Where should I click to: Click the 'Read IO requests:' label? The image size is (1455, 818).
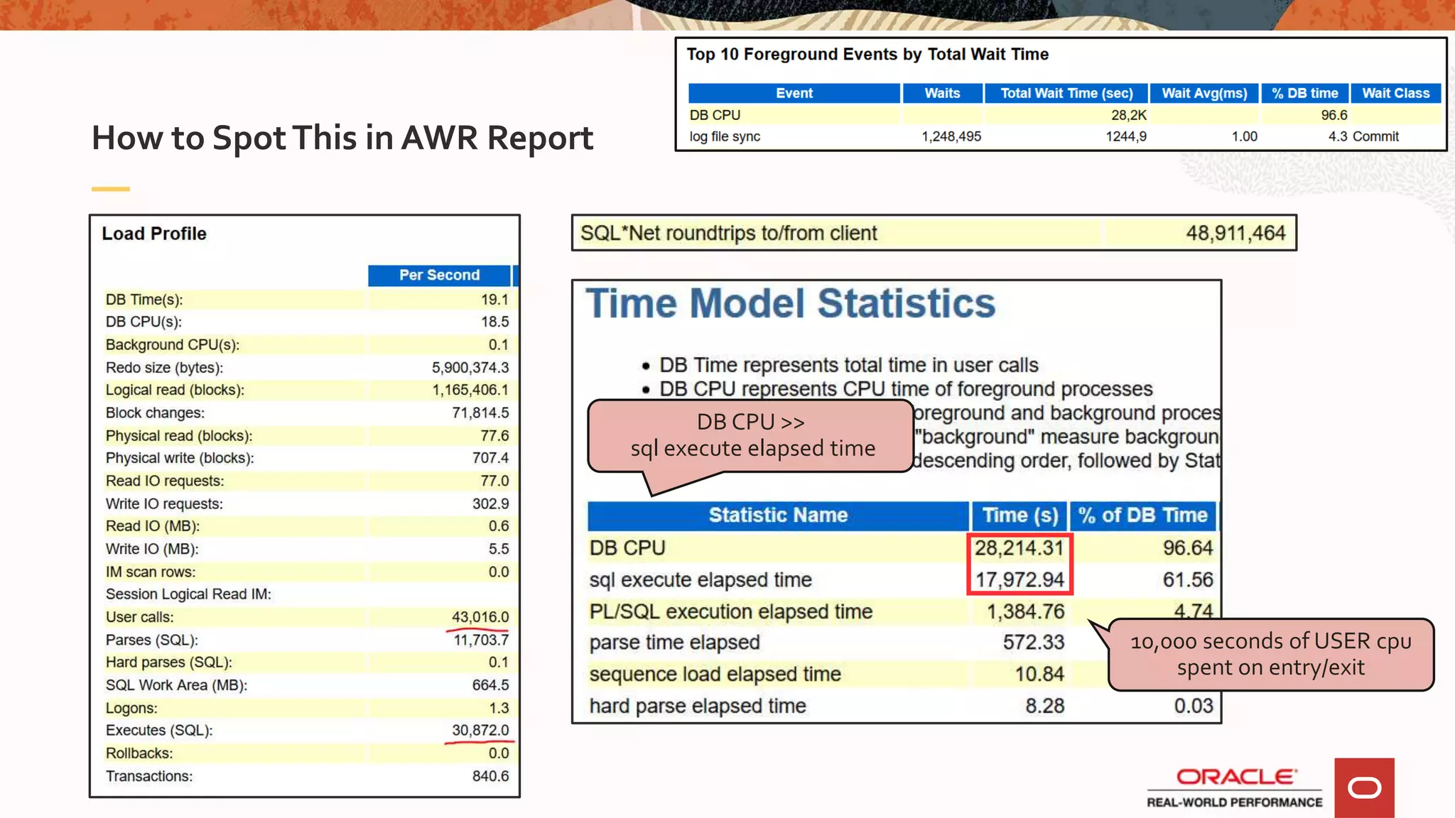pyautogui.click(x=165, y=481)
